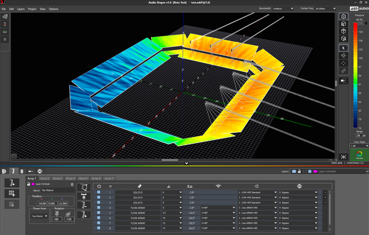Add a cabinet to the array icon

[x=84, y=214]
